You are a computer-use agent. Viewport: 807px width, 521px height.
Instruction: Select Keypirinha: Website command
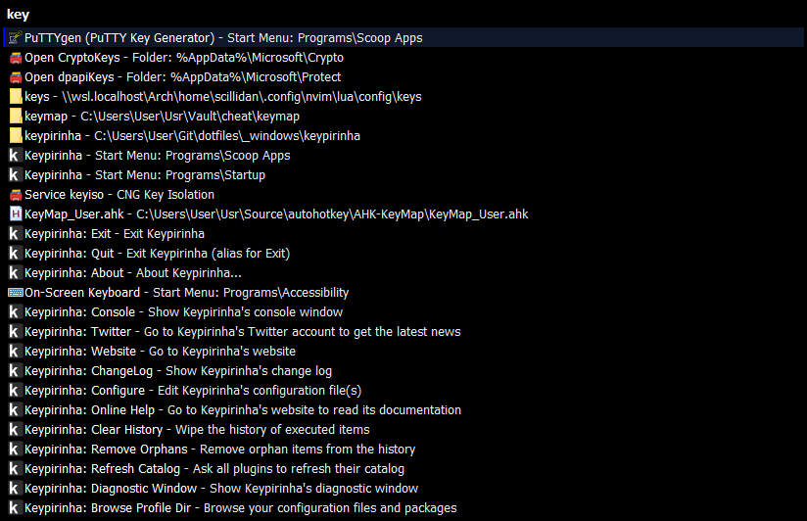tap(403, 351)
